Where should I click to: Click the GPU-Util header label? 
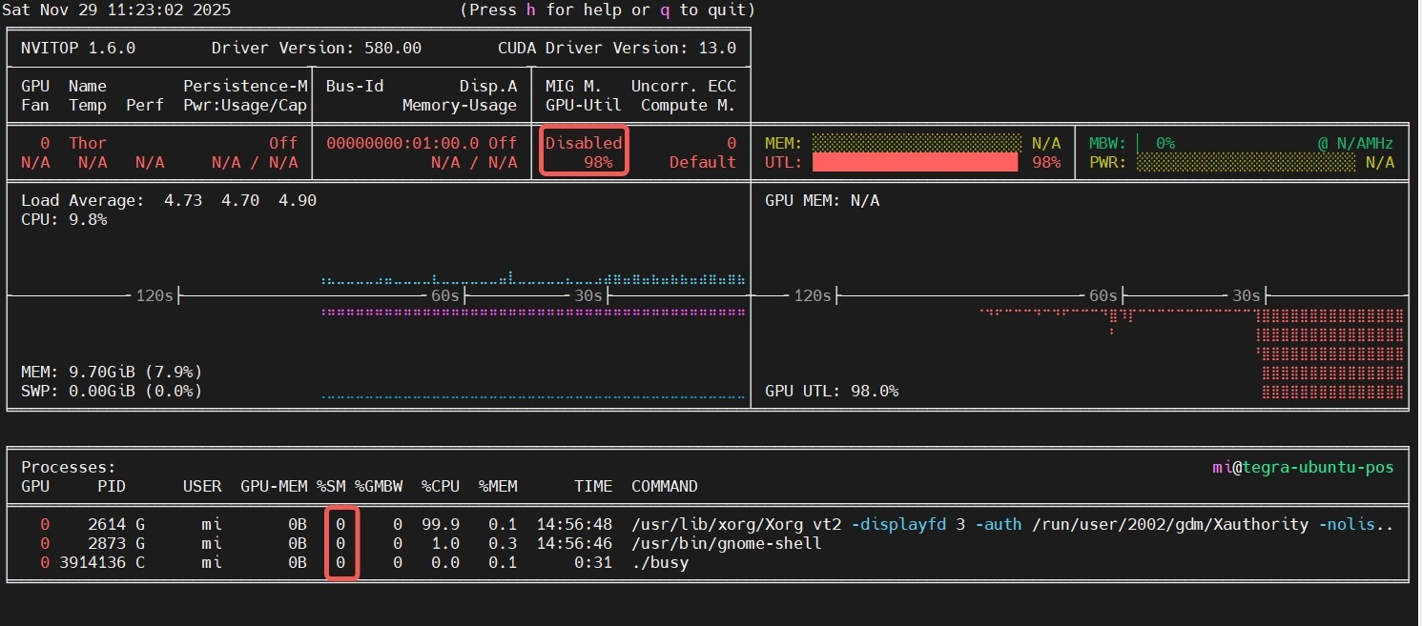pyautogui.click(x=584, y=105)
